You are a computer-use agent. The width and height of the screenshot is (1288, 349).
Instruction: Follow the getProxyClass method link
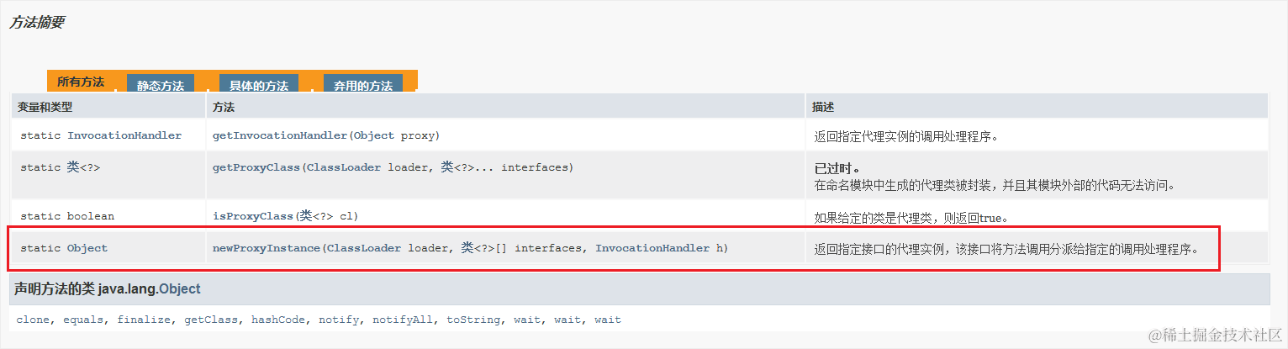[x=256, y=167]
